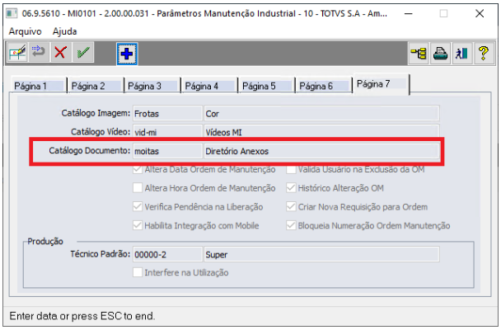The height and width of the screenshot is (330, 501).
Task: Click the Diretório Anexos description field
Action: coord(321,151)
